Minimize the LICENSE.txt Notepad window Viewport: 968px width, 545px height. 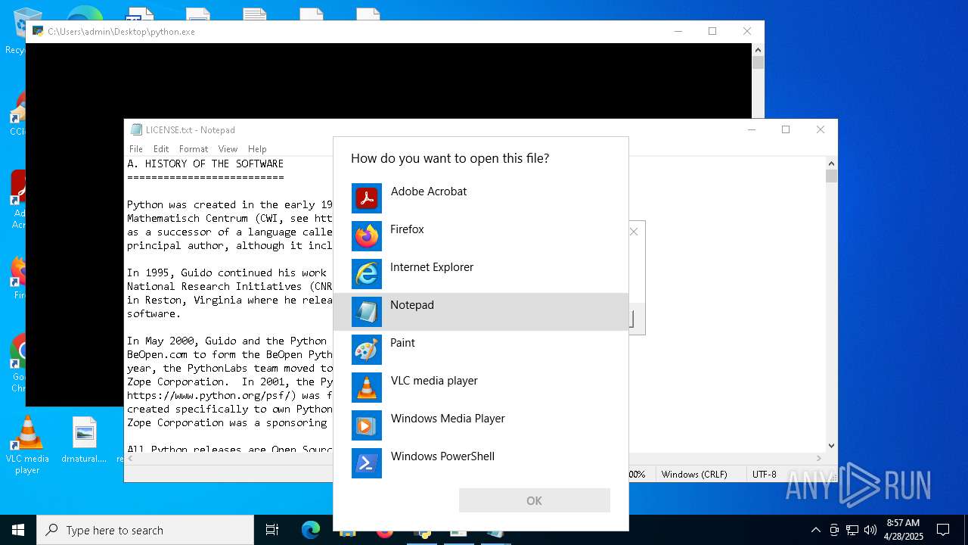(751, 129)
